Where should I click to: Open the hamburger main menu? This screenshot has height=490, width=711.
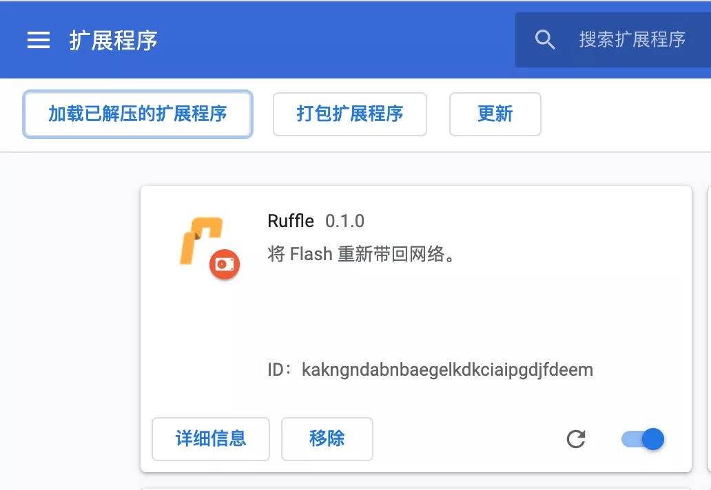point(39,40)
